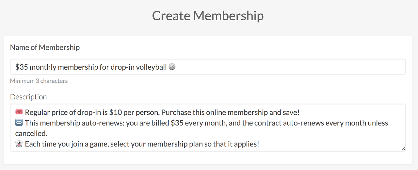418x170 pixels.
Task: Grab the description textarea resize handle
Action: click(403, 149)
